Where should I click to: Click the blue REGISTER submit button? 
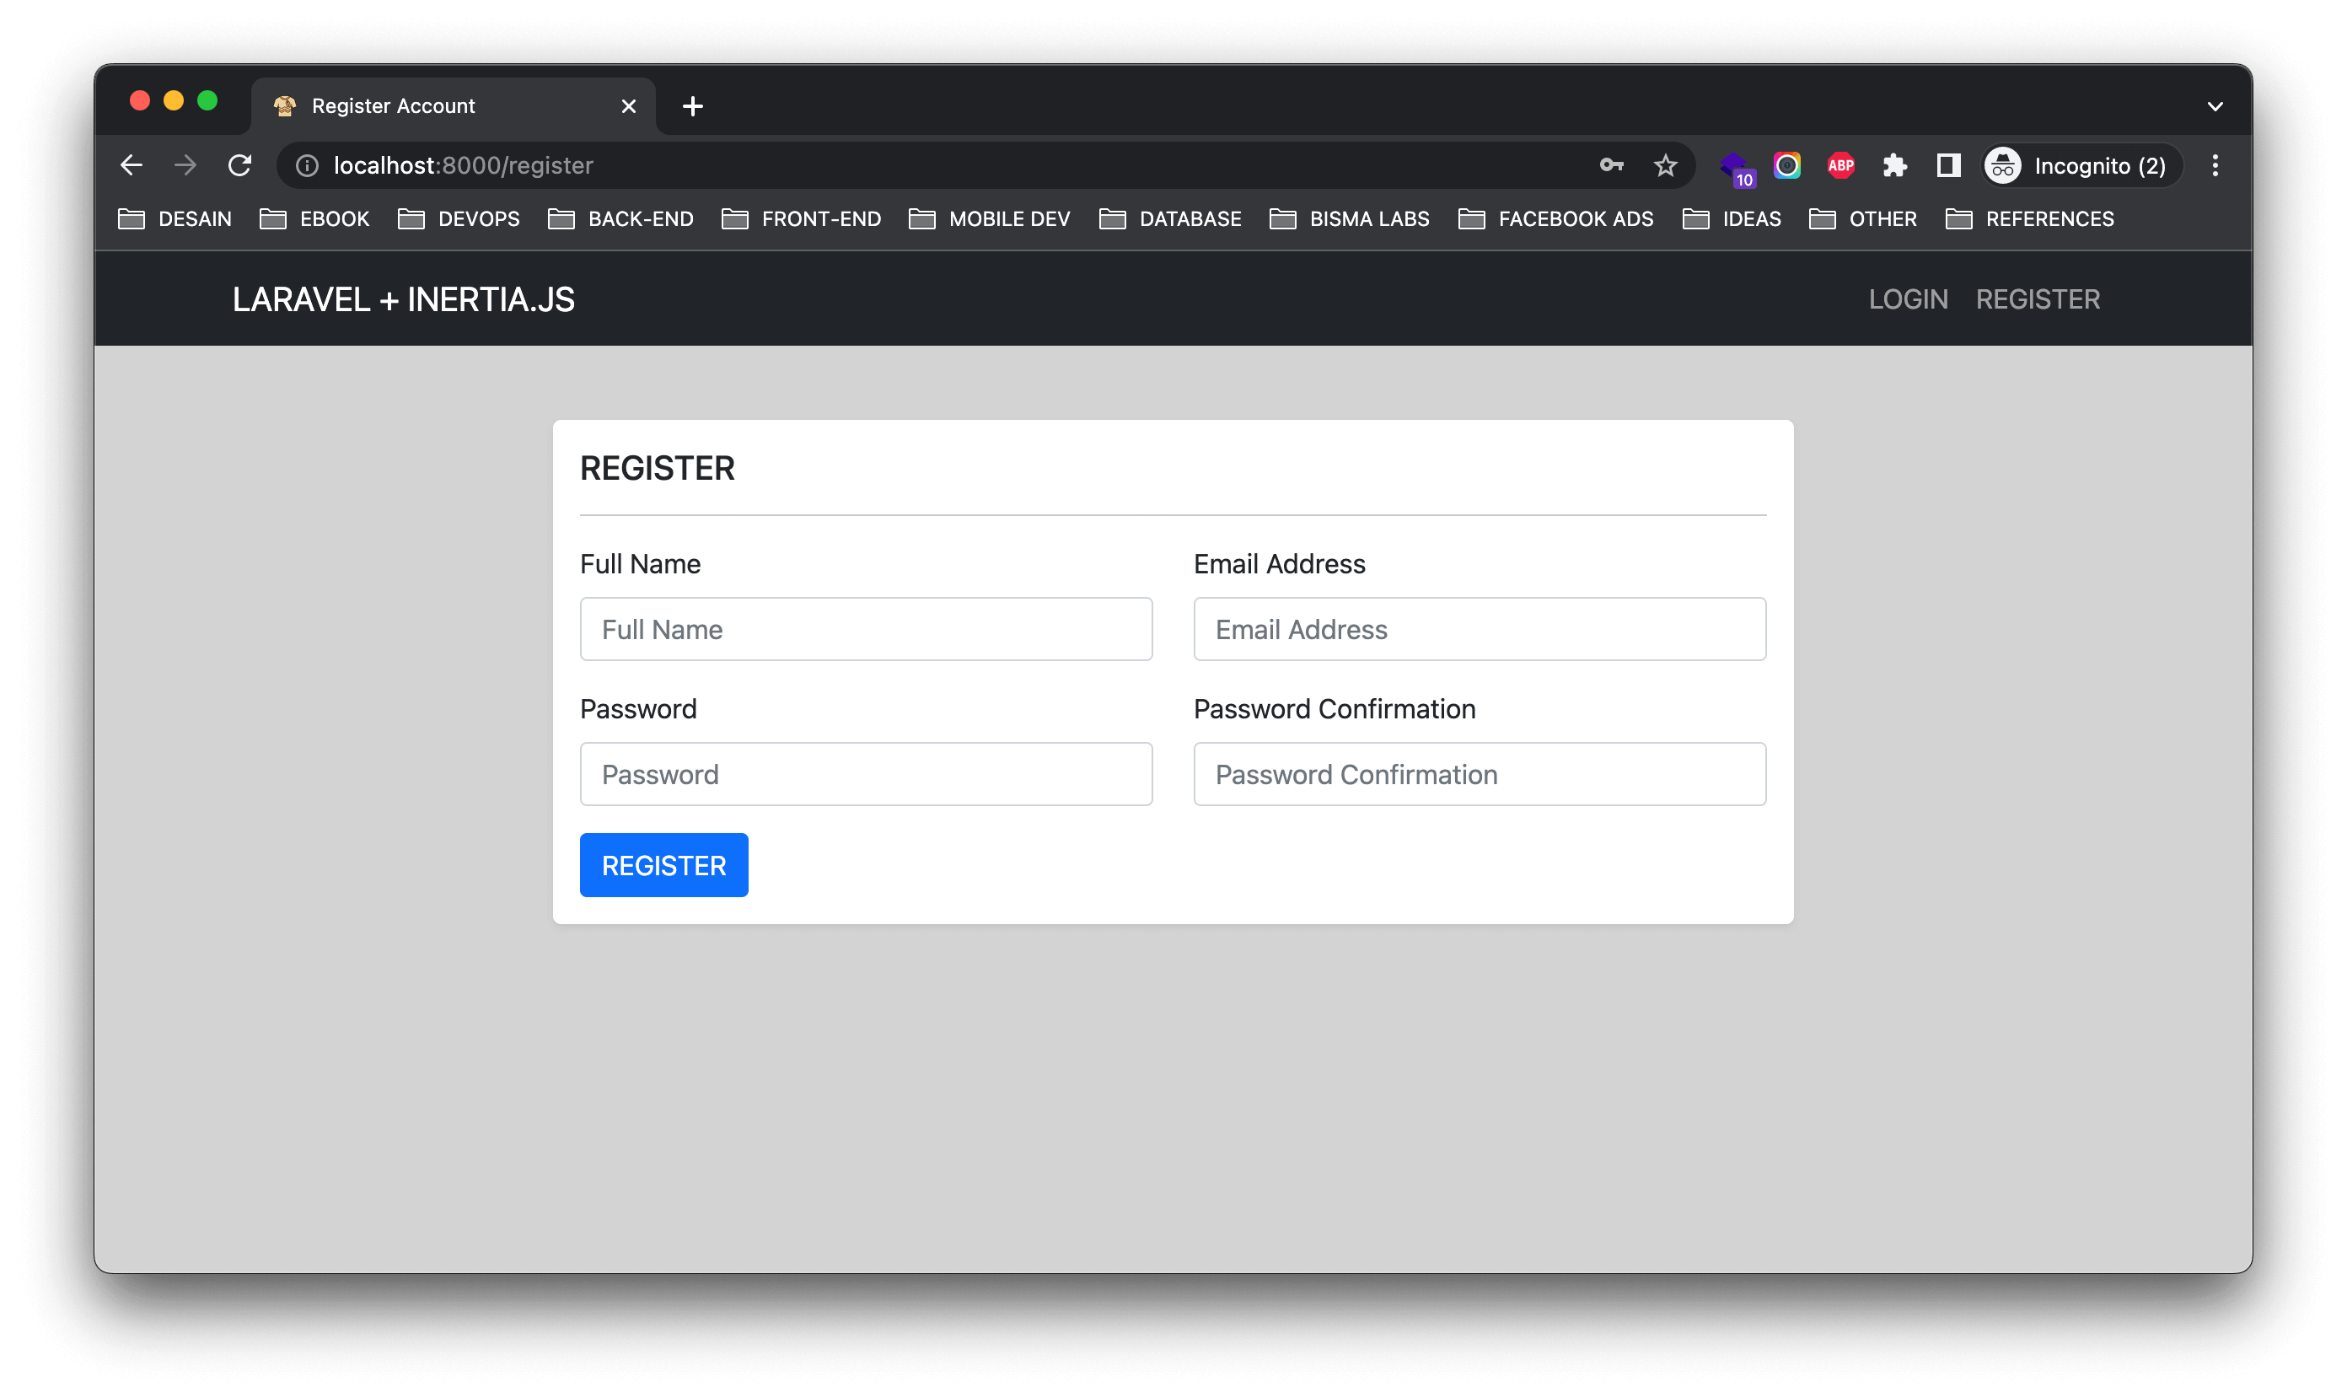[x=663, y=865]
